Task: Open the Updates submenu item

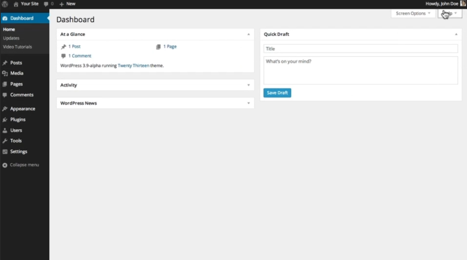Action: 11,38
